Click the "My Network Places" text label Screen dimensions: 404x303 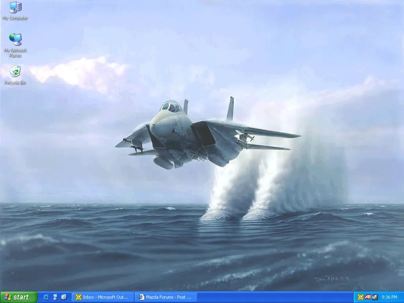click(15, 53)
